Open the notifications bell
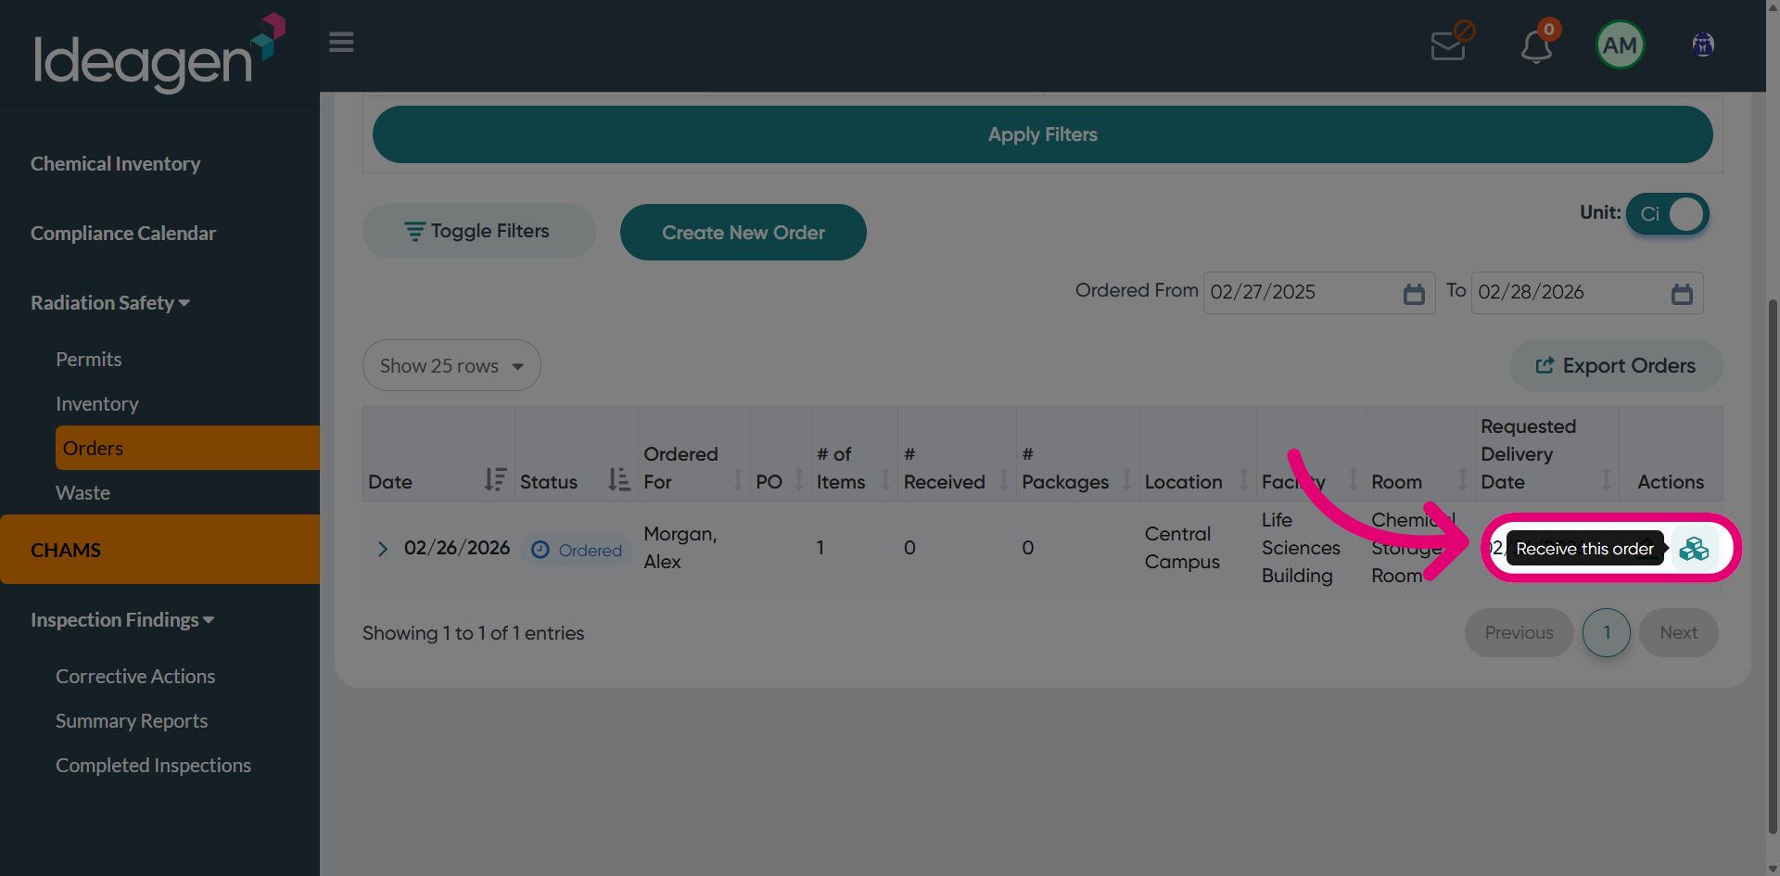The image size is (1780, 876). (1537, 44)
